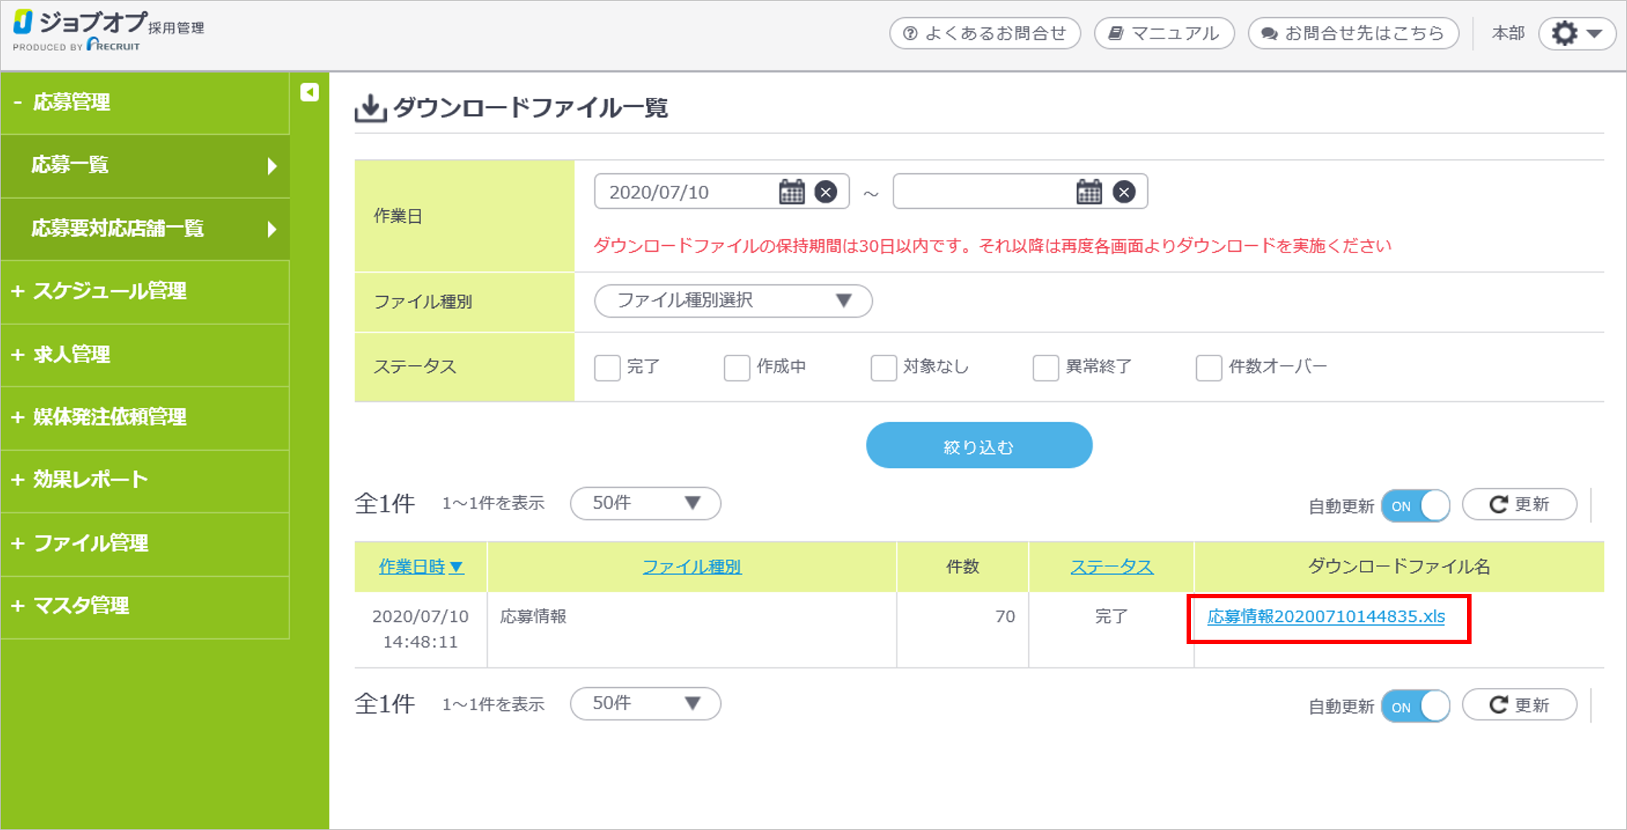Clear the start date field

[x=826, y=193]
